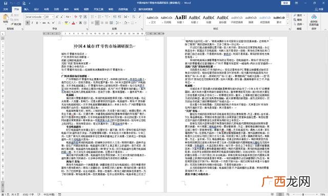Increase font size with the grow font icon

tap(57, 17)
